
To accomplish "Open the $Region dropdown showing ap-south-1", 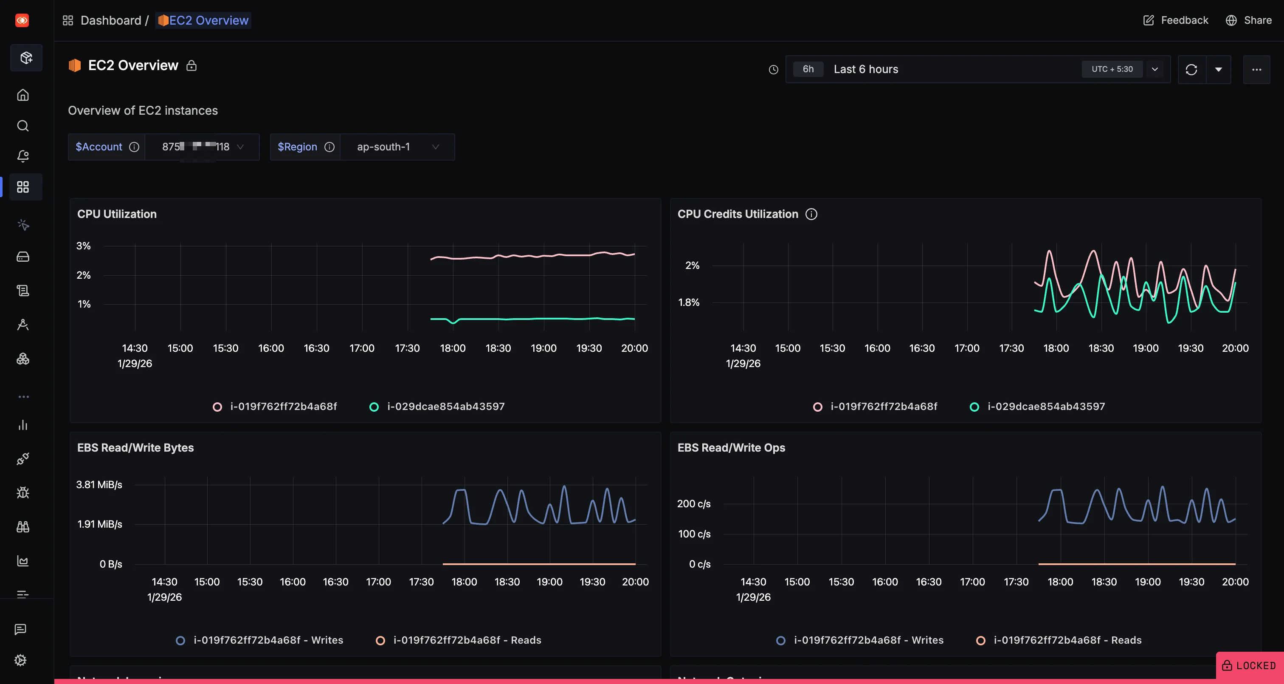I will coord(396,147).
